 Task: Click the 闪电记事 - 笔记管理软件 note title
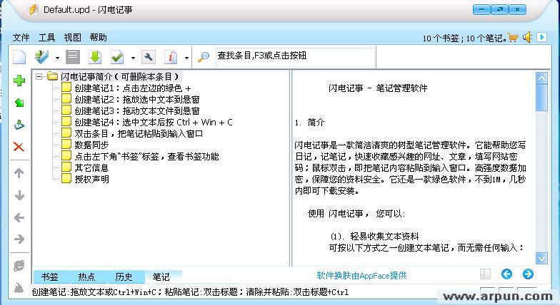click(x=378, y=88)
